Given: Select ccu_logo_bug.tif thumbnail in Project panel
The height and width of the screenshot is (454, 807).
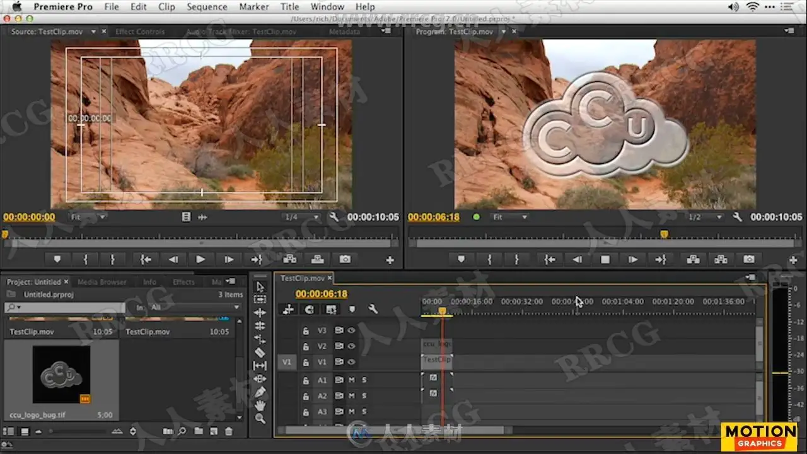Looking at the screenshot, I should click(61, 375).
